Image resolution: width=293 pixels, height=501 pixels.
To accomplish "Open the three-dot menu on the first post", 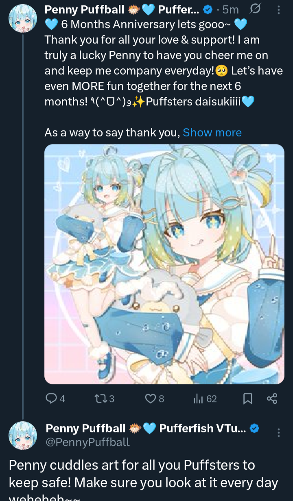I will pyautogui.click(x=278, y=10).
